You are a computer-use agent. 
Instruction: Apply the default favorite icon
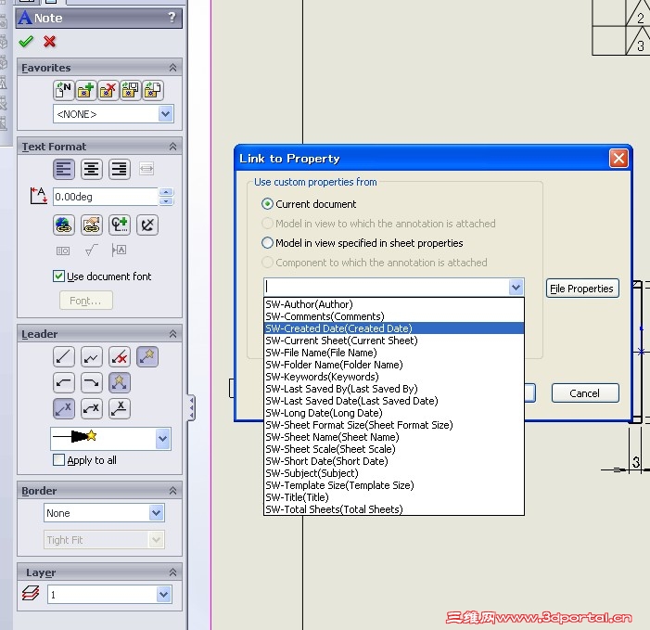coord(63,90)
